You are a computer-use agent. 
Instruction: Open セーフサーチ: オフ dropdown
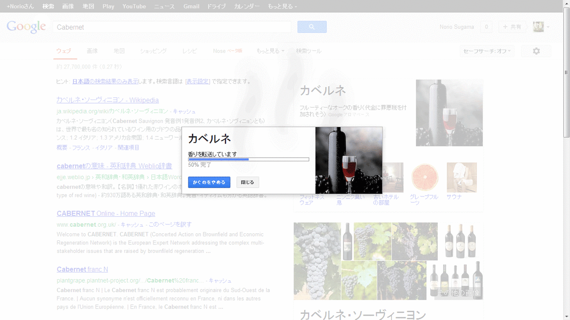tap(487, 51)
